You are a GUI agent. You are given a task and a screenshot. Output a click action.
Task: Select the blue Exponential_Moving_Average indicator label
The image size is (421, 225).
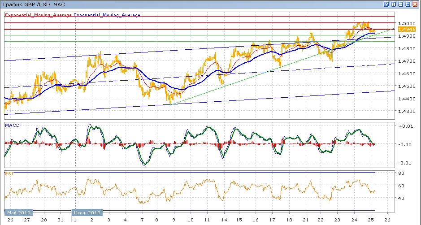pos(107,15)
